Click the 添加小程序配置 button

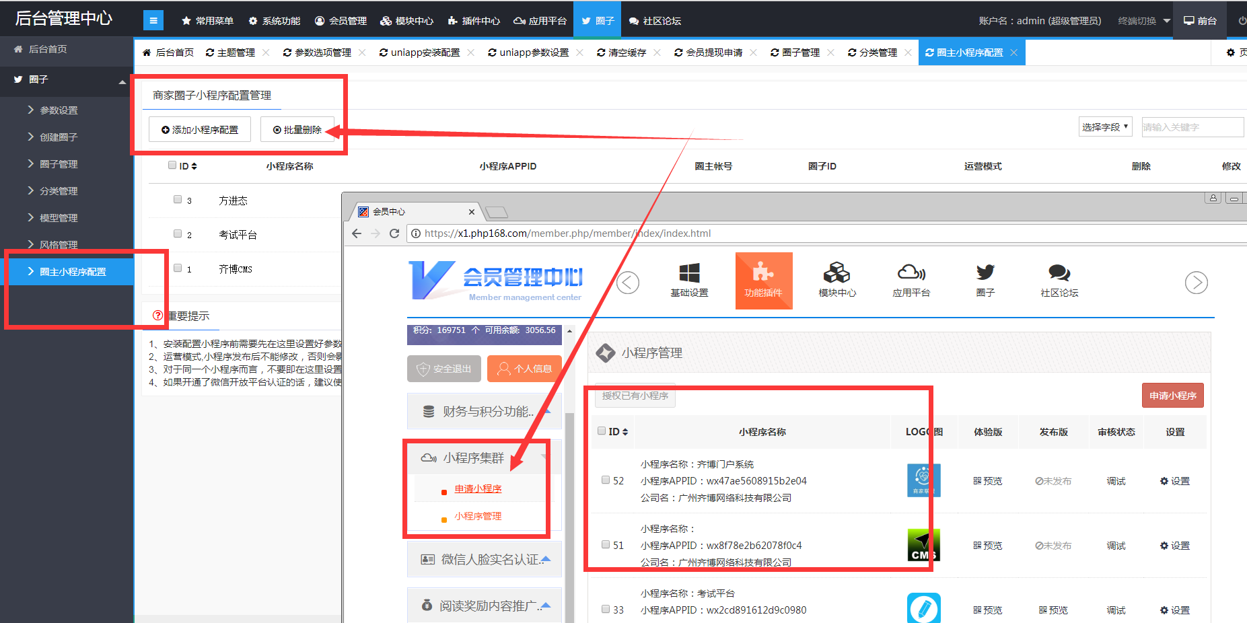[x=200, y=130]
